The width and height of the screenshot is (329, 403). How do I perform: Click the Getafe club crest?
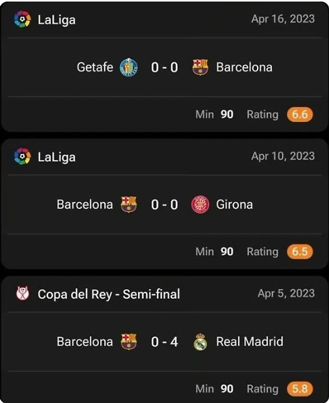pyautogui.click(x=128, y=68)
